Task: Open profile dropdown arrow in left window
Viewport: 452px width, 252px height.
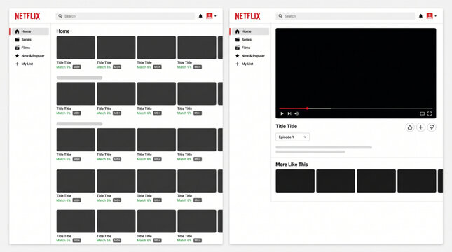Action: tap(215, 16)
